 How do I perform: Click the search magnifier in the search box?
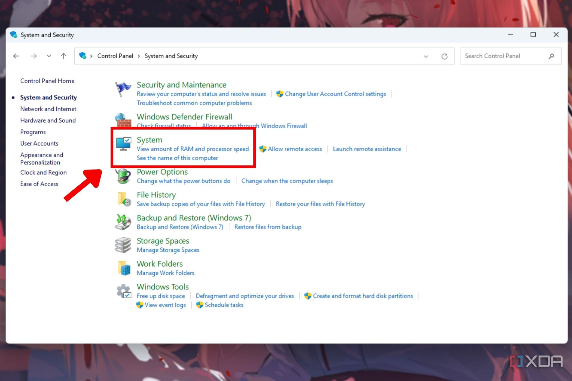tap(552, 56)
